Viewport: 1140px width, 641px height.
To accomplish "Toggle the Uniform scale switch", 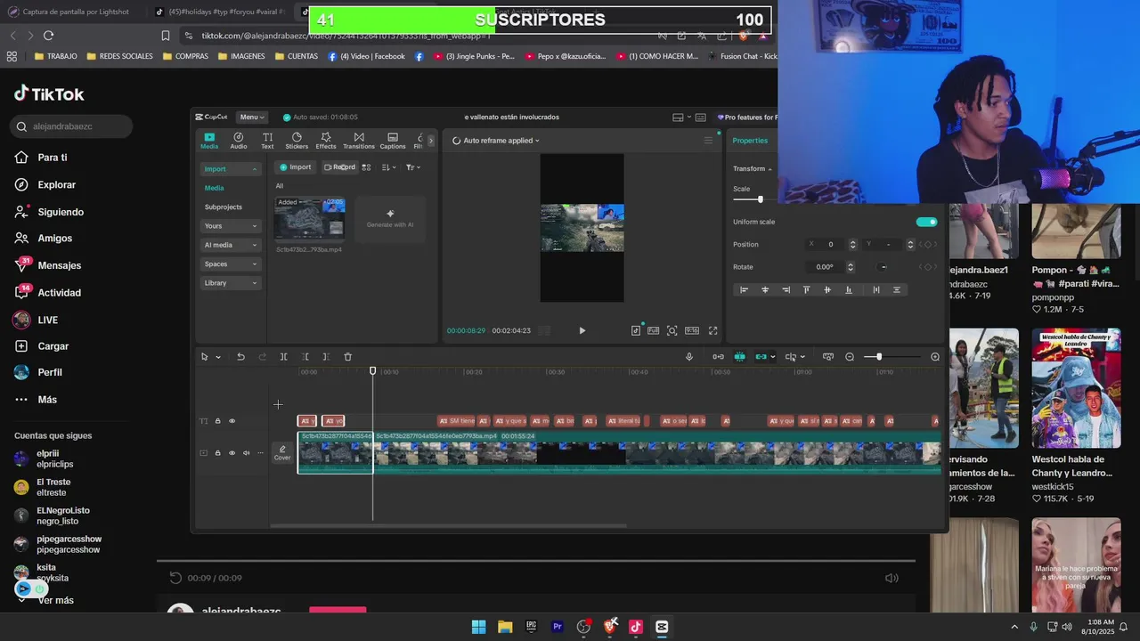I will tap(926, 222).
